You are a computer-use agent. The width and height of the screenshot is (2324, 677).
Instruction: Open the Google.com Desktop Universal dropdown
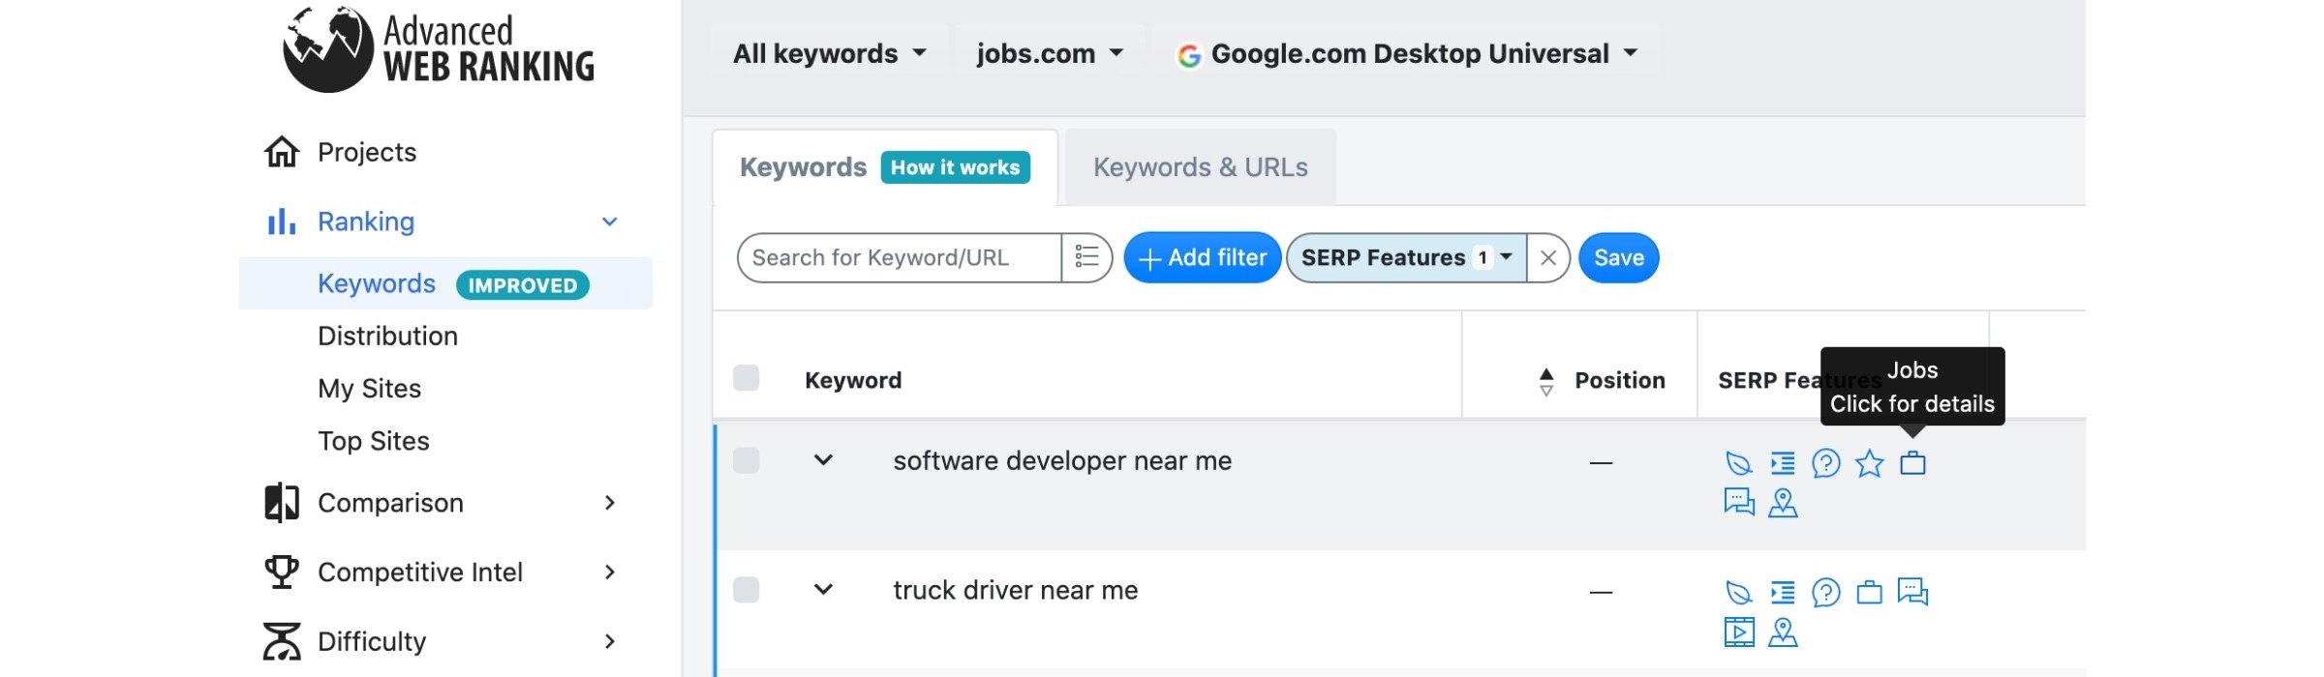[x=1407, y=53]
